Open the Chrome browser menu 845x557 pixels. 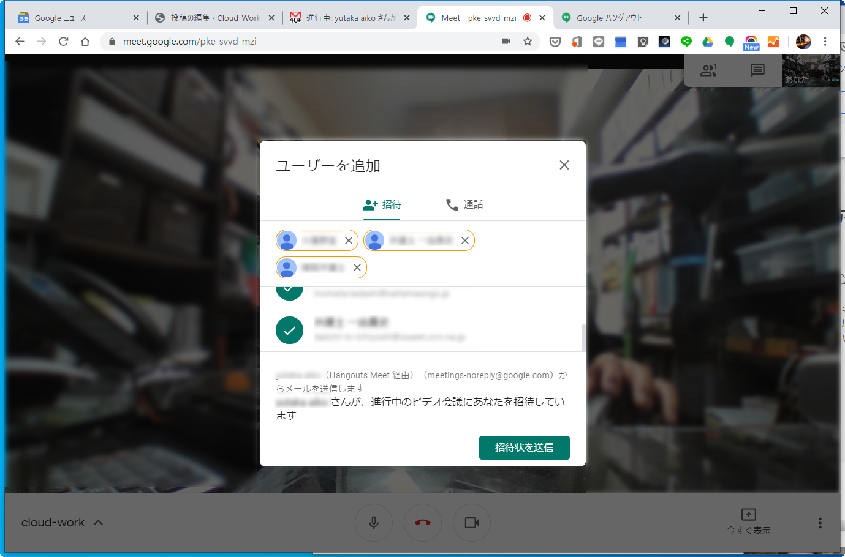(x=825, y=42)
